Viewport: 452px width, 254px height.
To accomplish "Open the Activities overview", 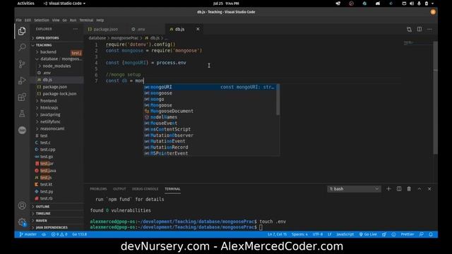I will coord(25,4).
